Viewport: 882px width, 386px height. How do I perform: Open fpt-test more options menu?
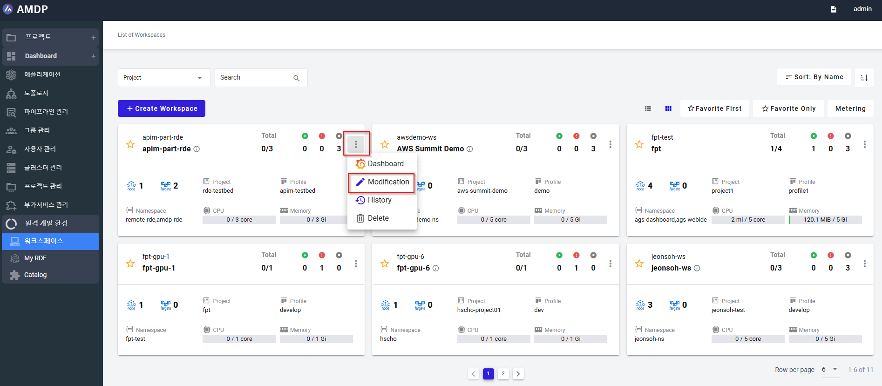(865, 144)
